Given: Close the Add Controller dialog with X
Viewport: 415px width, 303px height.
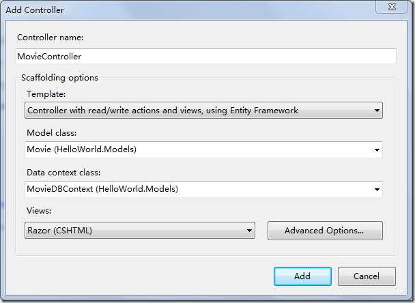Looking at the screenshot, I should click(391, 7).
